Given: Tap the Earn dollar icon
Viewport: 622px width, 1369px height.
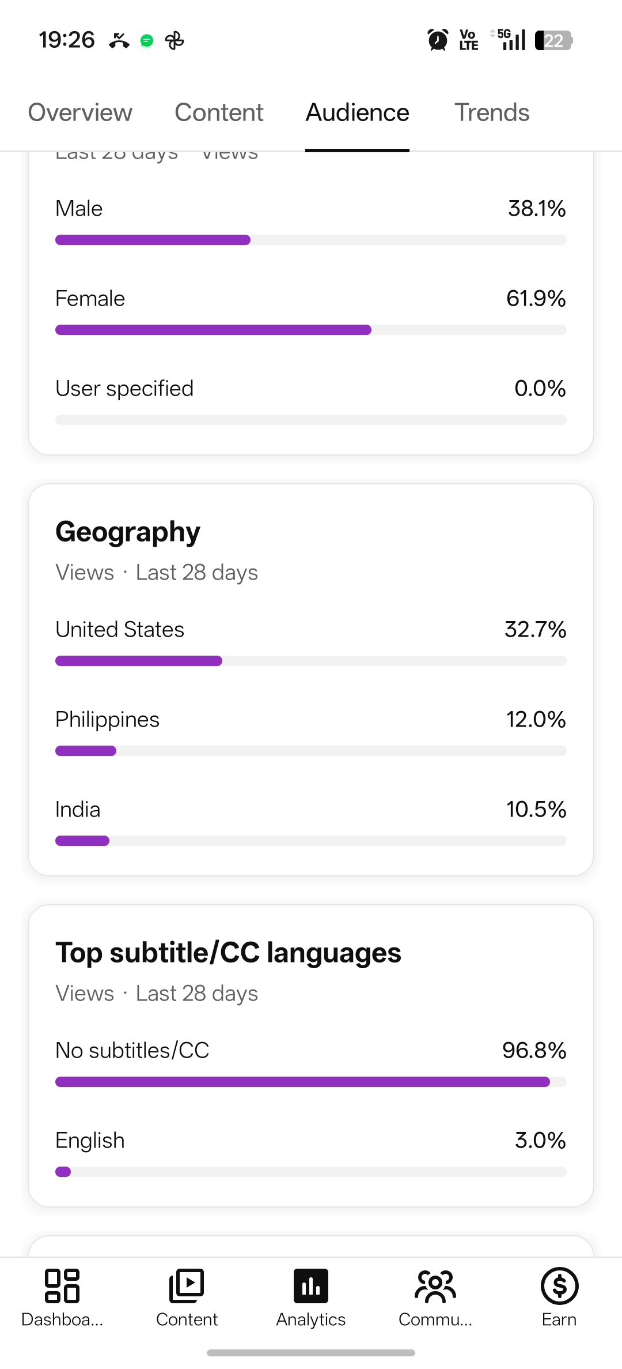Looking at the screenshot, I should point(559,1286).
